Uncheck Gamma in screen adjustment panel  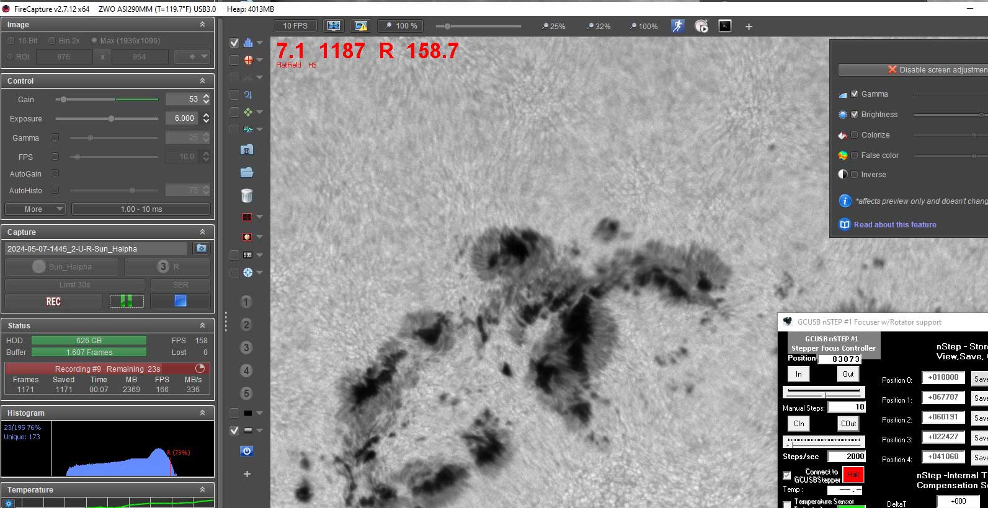point(855,94)
